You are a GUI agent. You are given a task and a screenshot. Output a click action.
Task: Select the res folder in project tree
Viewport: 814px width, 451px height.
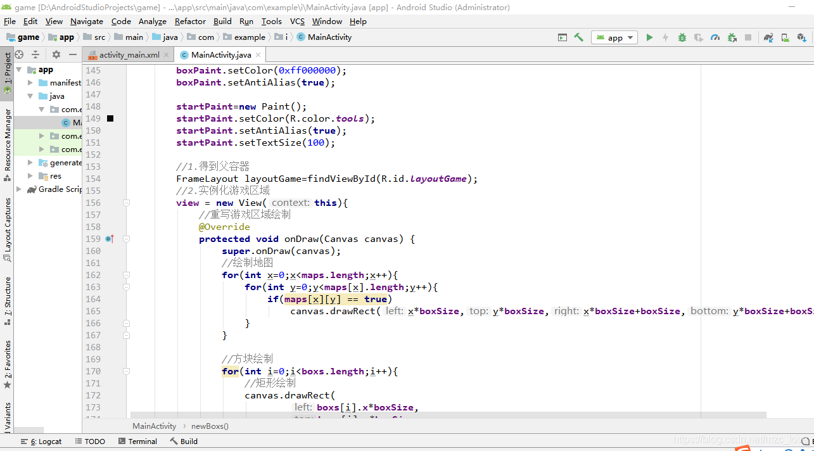[x=50, y=176]
